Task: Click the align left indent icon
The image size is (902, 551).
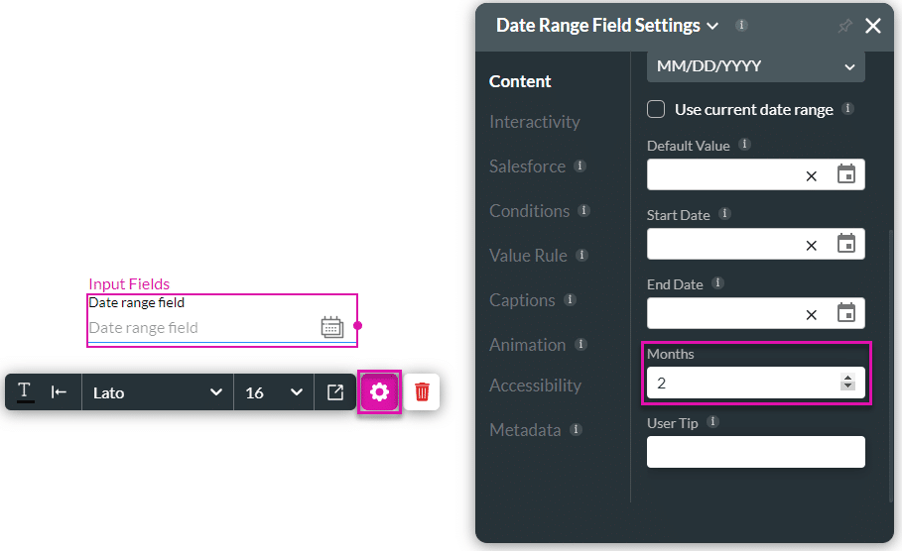Action: (x=60, y=392)
